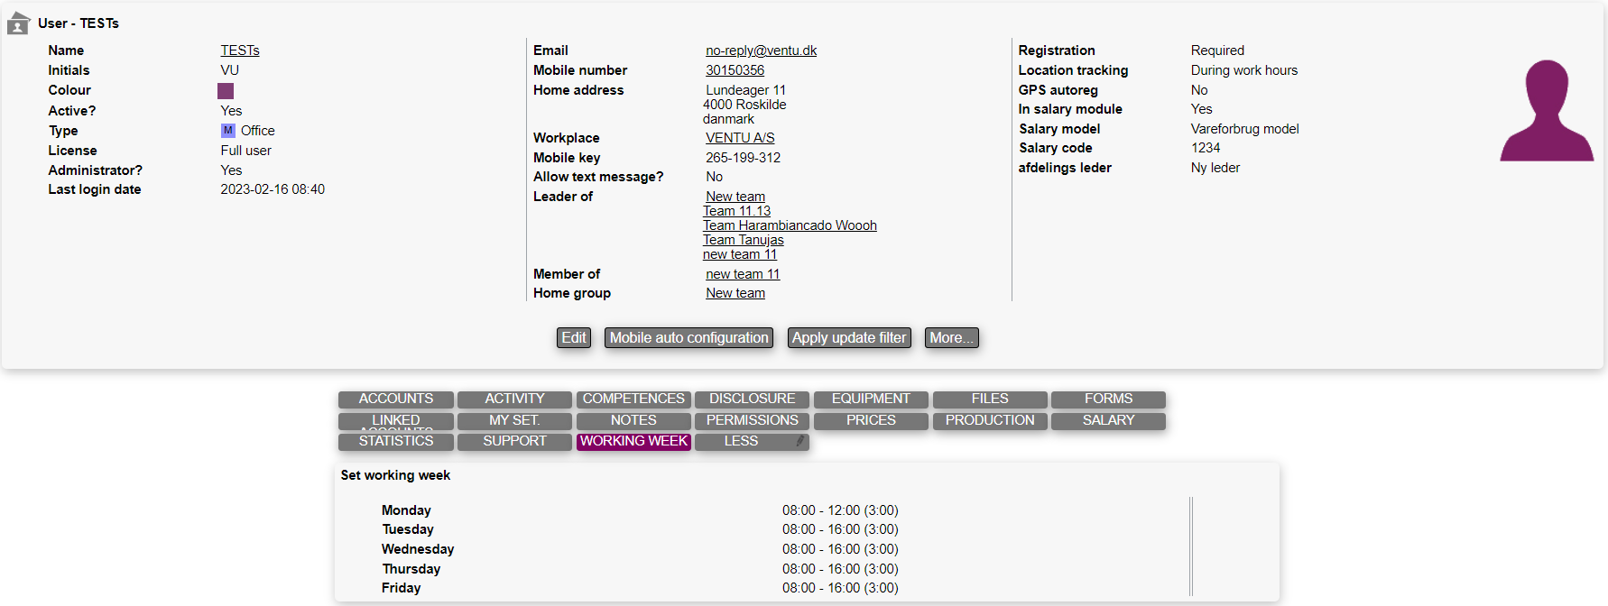Open the no-reply@ventu.dk email link
The image size is (1608, 606).
(761, 50)
